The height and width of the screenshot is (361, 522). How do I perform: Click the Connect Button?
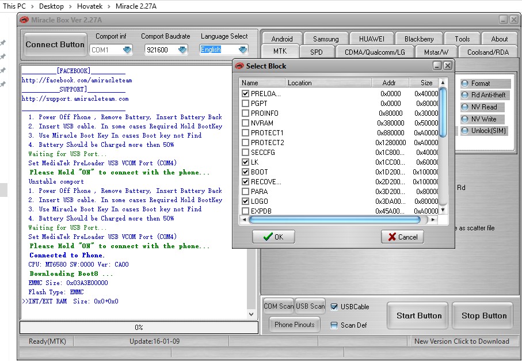tap(55, 45)
